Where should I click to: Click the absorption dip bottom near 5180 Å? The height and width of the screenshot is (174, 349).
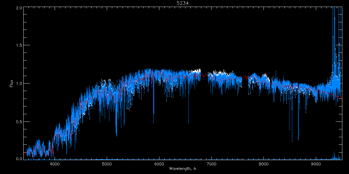pos(116,135)
